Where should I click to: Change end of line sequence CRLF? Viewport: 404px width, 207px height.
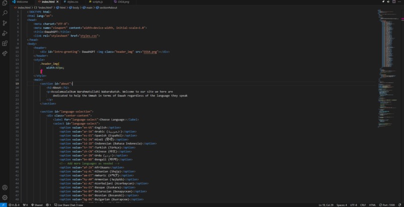coord(363,205)
